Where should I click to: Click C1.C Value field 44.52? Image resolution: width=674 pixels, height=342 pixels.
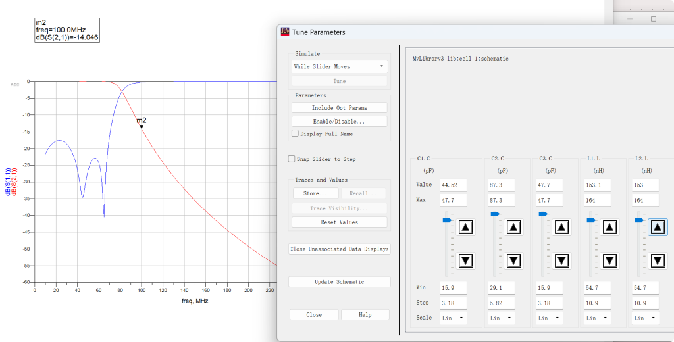pyautogui.click(x=453, y=185)
